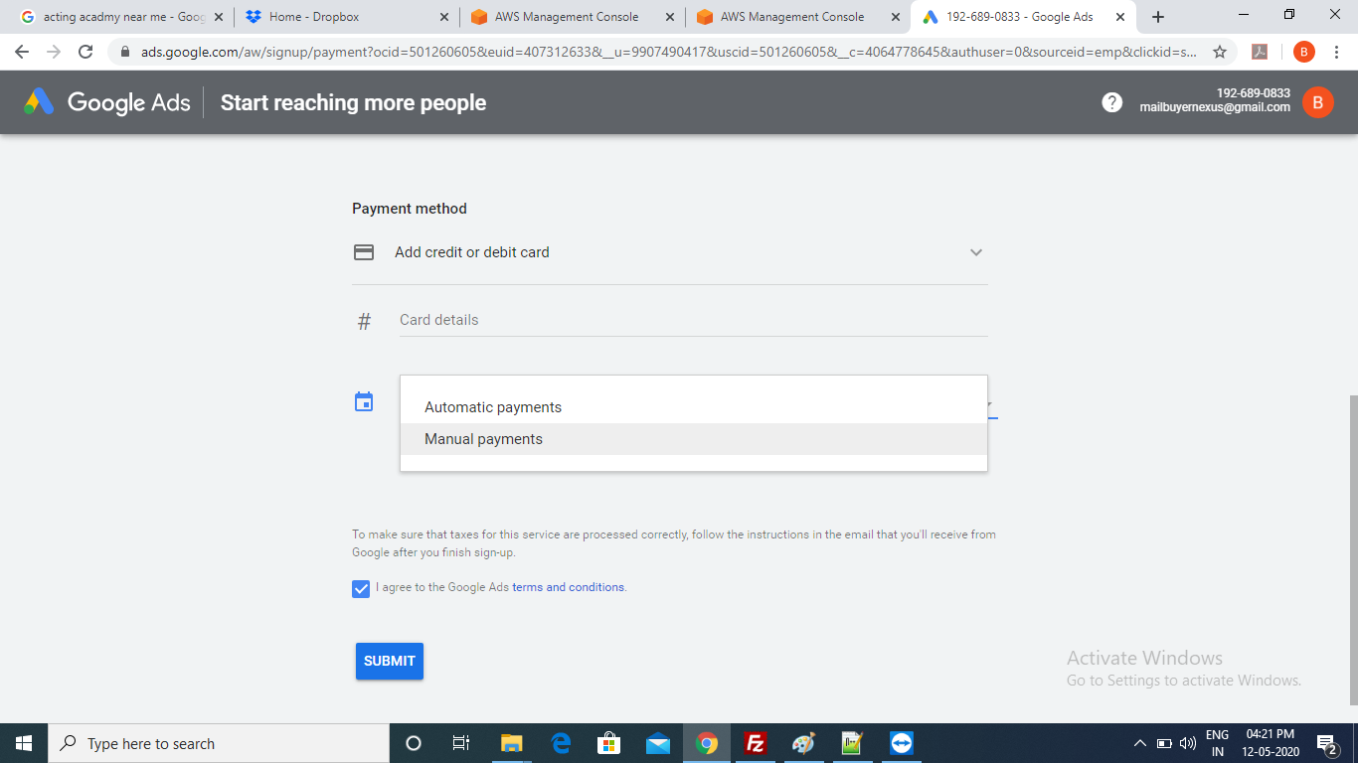Click the browser address bar URL
1358x763 pixels.
668,53
